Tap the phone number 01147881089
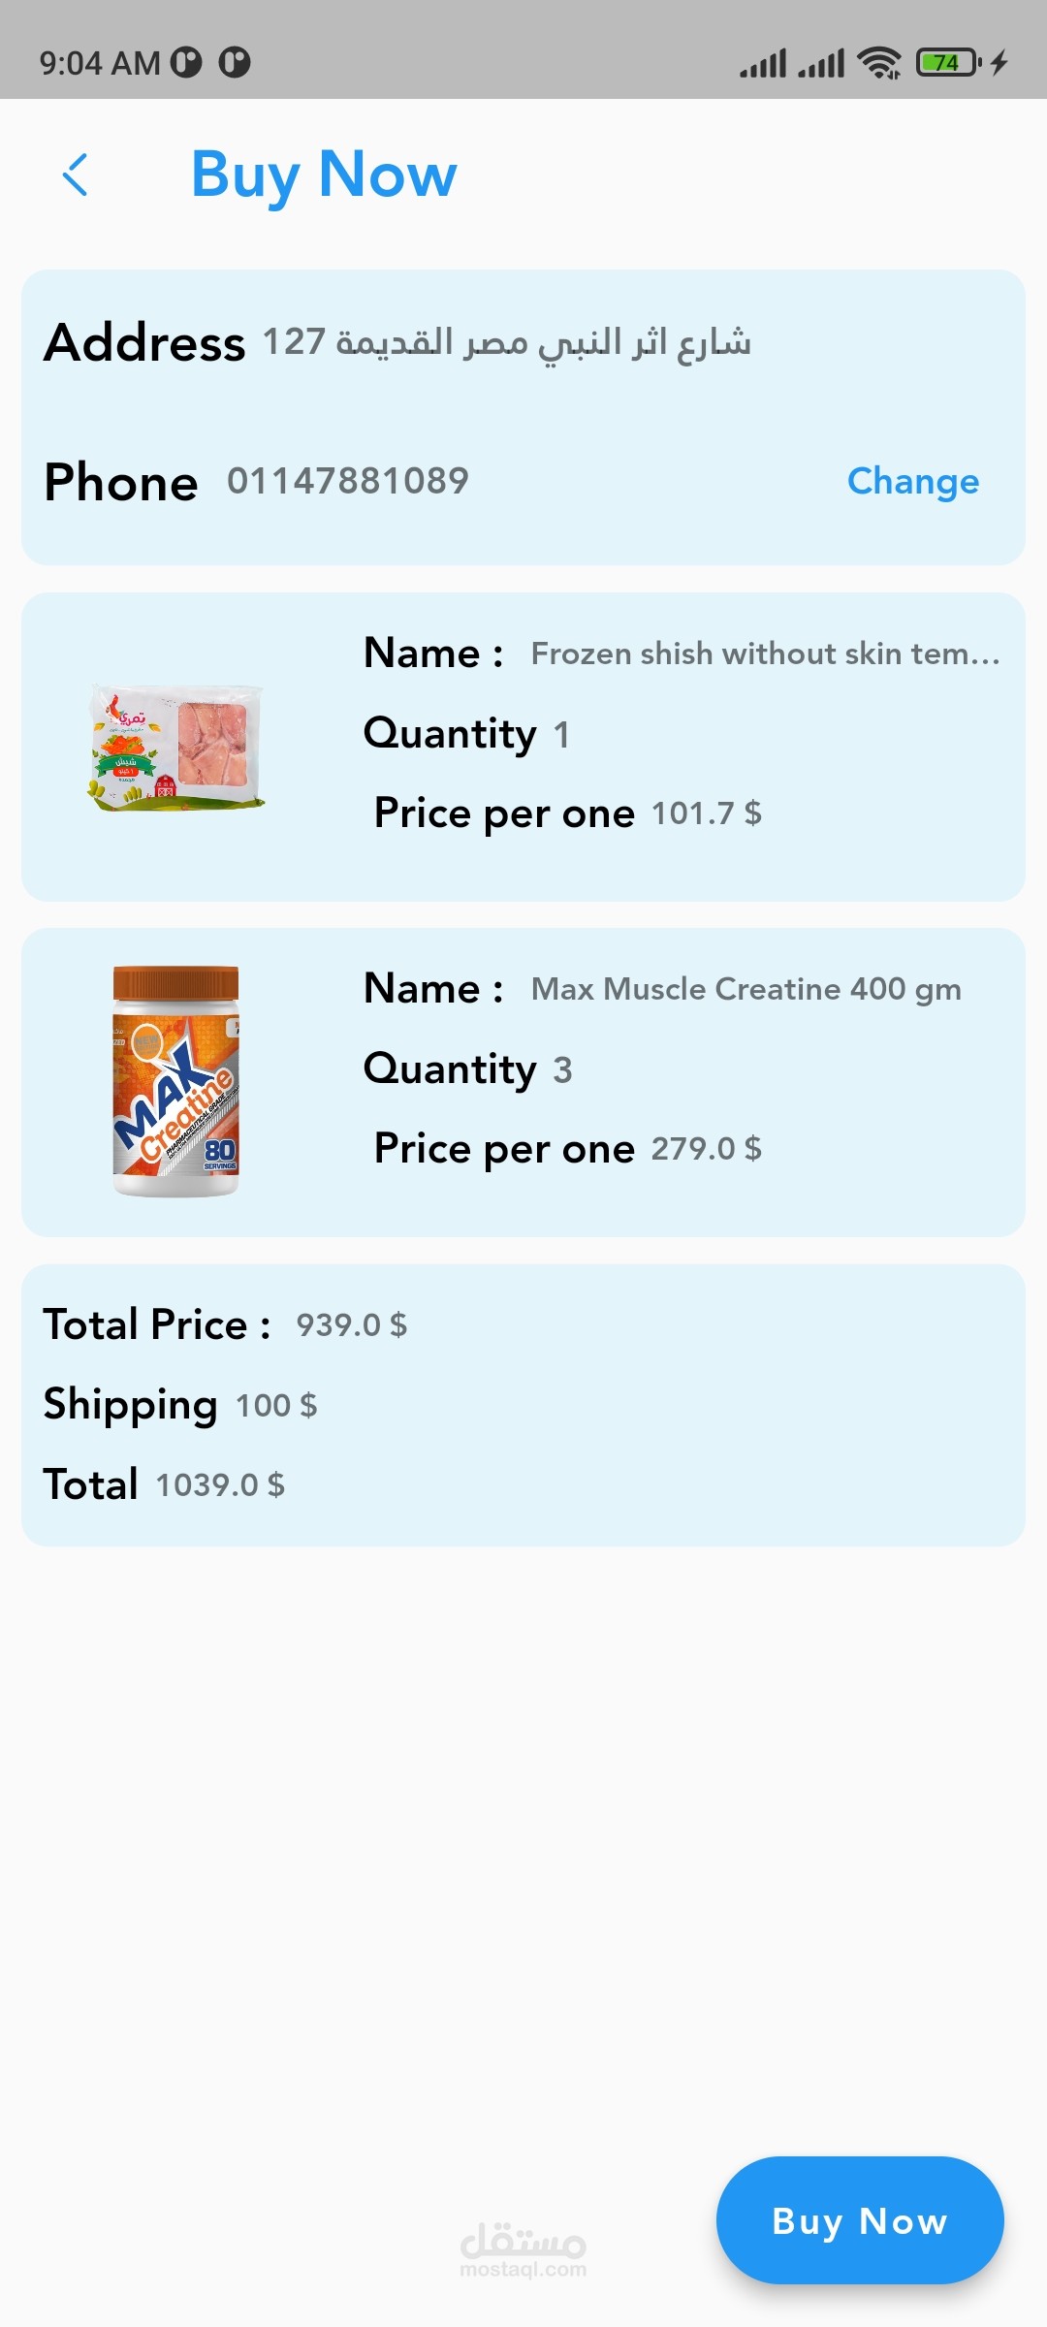The height and width of the screenshot is (2327, 1047). point(348,481)
